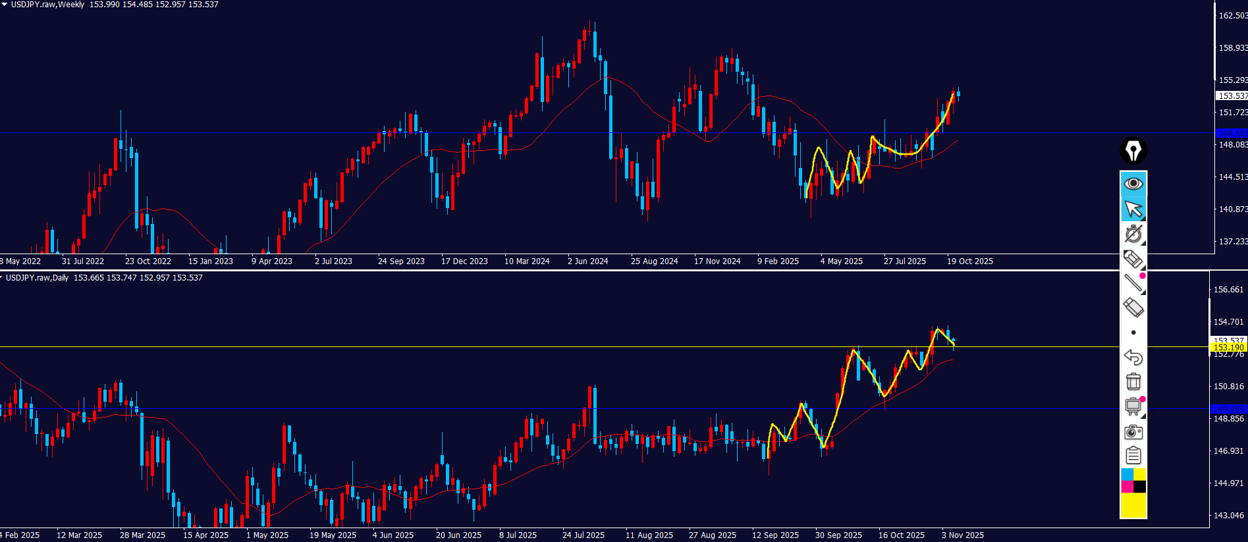Select the straight line drawing tool
This screenshot has height=542, width=1248.
(x=1133, y=283)
